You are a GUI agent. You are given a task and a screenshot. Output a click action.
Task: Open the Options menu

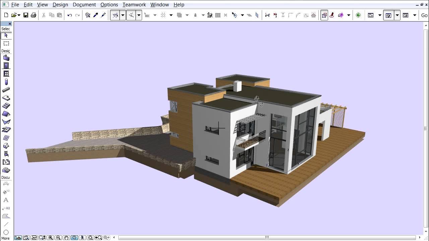[109, 5]
